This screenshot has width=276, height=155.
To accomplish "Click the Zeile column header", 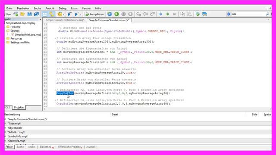I will (254, 115).
